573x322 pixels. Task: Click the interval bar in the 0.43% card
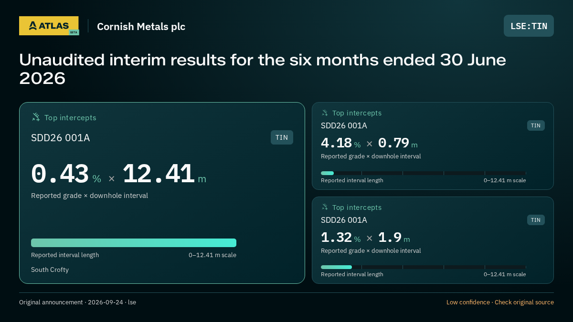tap(134, 243)
